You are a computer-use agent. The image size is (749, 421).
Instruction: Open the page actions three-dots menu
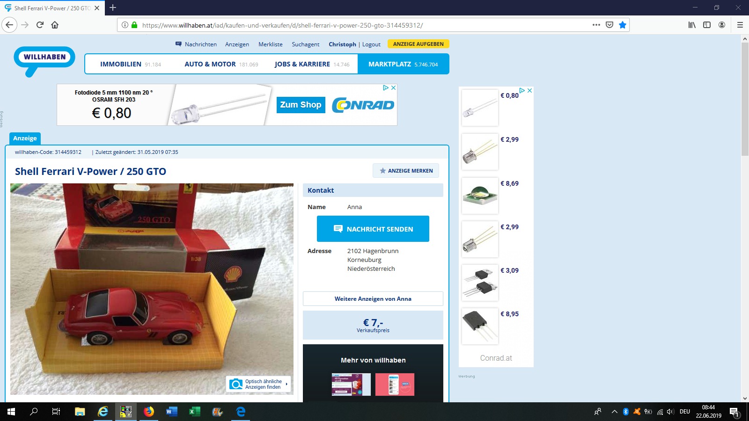point(596,25)
